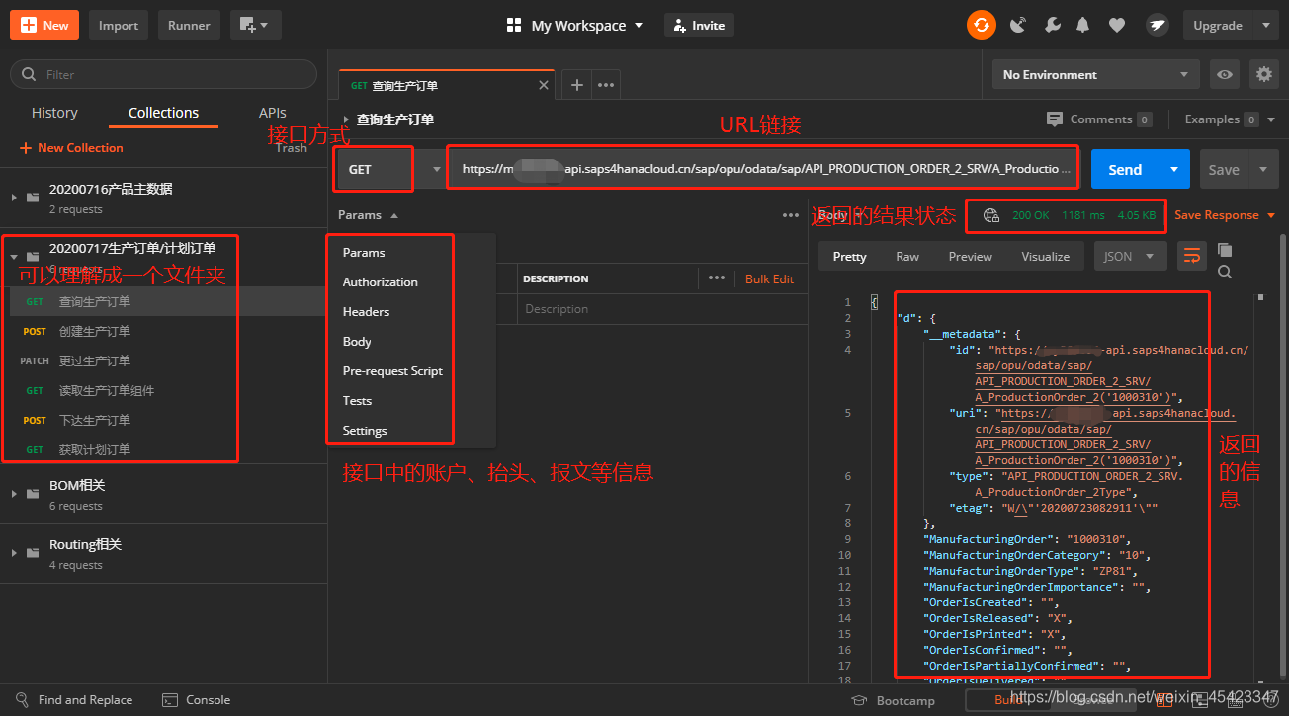The width and height of the screenshot is (1289, 716).
Task: Click the orange sync status icon
Action: coord(982,25)
